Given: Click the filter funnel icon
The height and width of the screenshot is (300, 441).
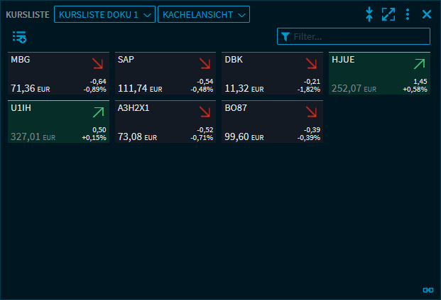Looking at the screenshot, I should click(x=285, y=37).
